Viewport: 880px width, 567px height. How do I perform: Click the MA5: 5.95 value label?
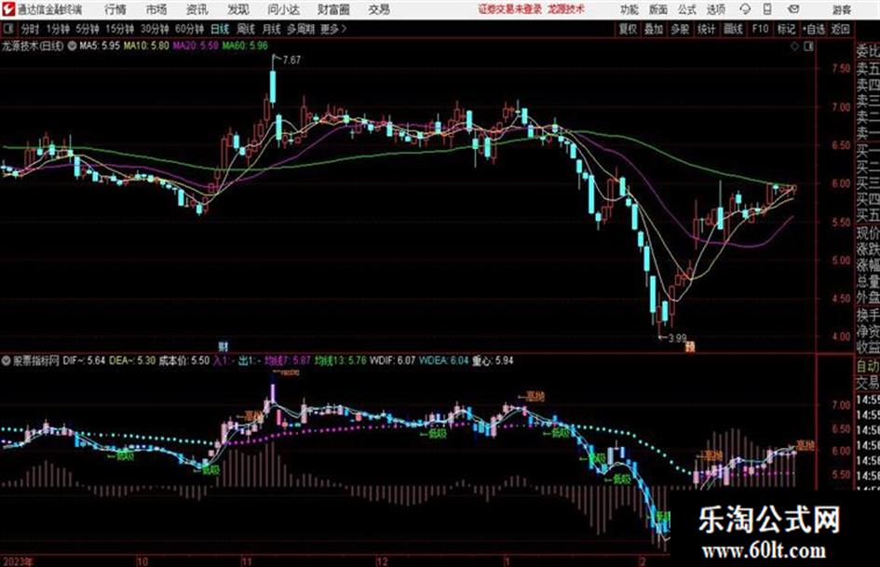100,46
